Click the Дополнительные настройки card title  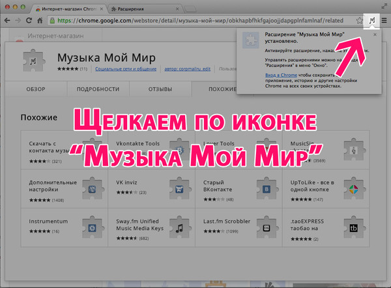[53, 186]
